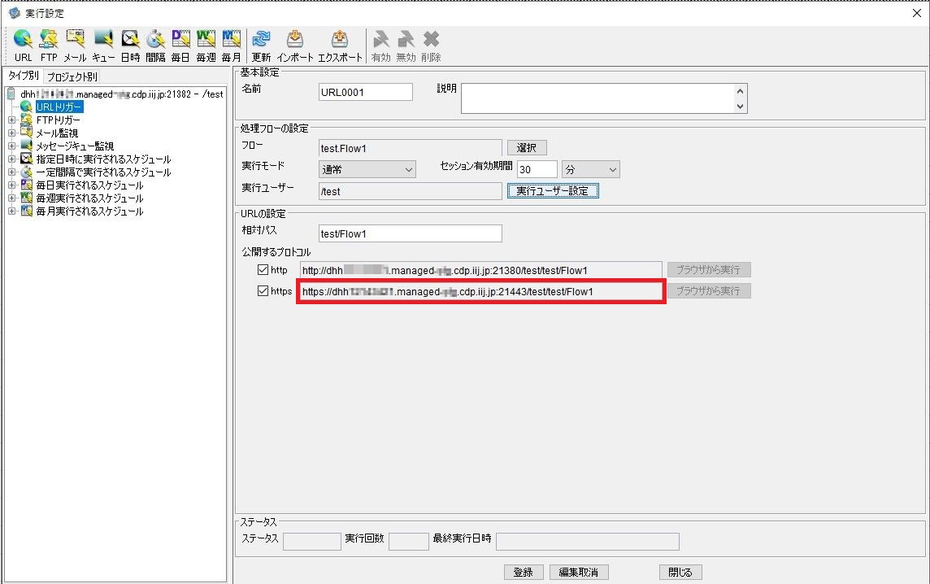
Task: Switch to the タイプ別 tab
Action: 23,76
